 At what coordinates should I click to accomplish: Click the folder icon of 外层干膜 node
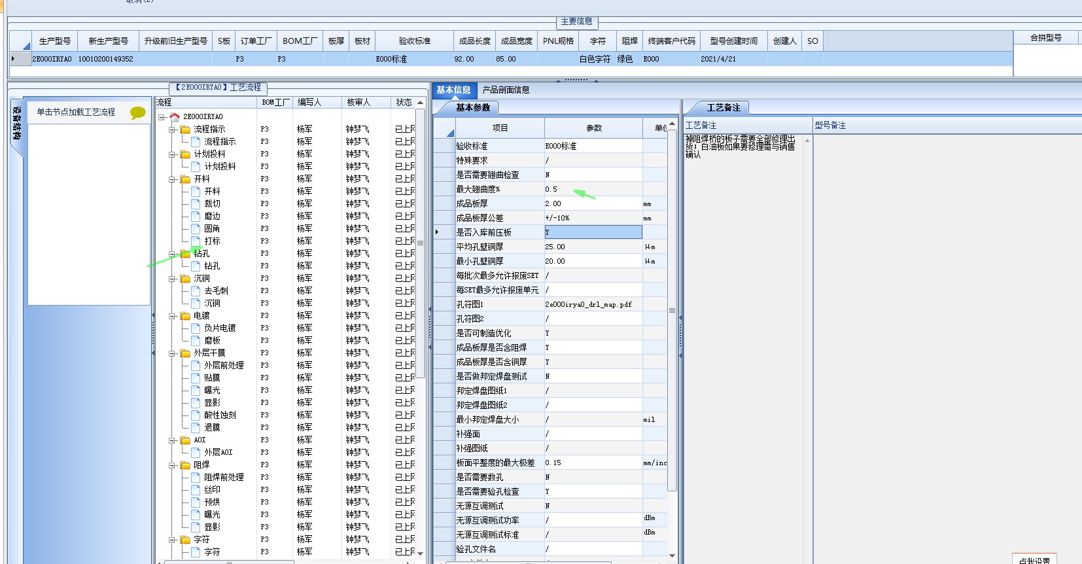coord(185,353)
